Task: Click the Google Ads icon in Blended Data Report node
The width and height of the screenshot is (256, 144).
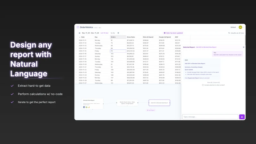Action: (x=89, y=107)
